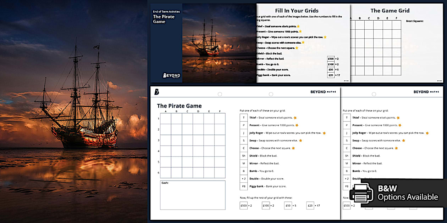Click the Double "×2" icon box
447x223 pixels.
point(244,179)
